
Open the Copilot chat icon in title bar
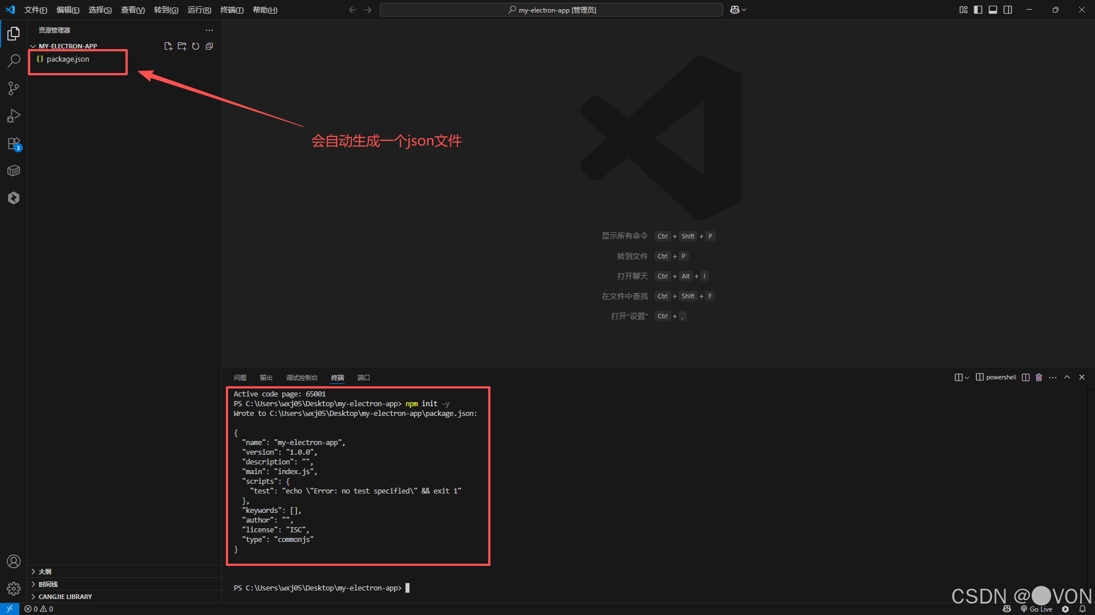pyautogui.click(x=735, y=10)
